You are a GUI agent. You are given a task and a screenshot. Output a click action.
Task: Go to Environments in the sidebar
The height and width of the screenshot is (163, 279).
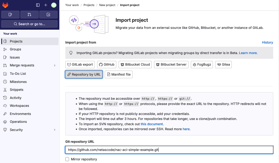click(30, 114)
